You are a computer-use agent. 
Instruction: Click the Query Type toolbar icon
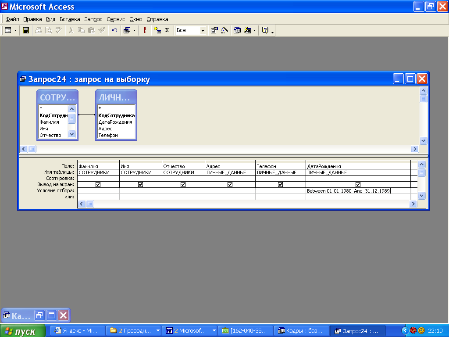click(127, 30)
